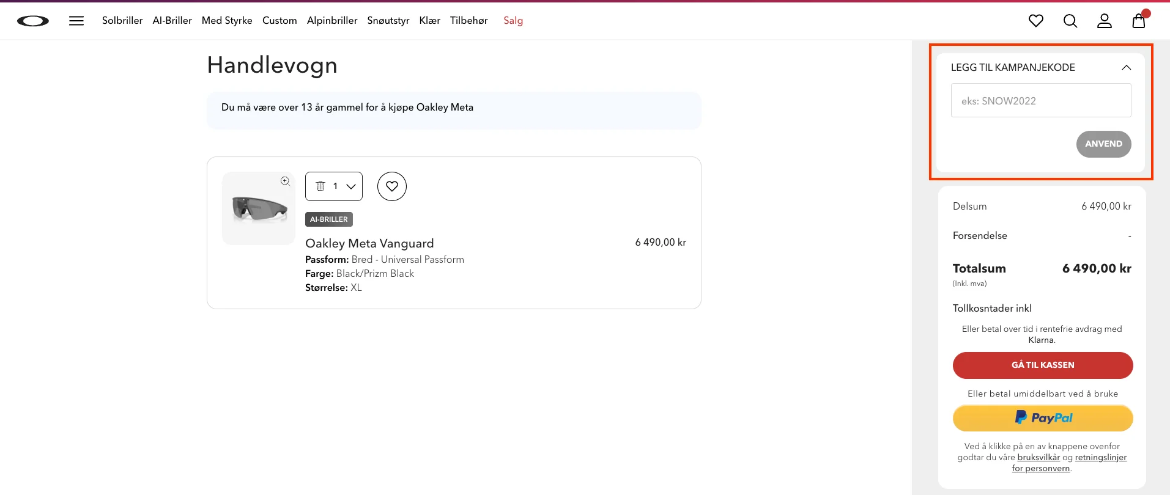Zoom the product image magnifier icon

285,181
